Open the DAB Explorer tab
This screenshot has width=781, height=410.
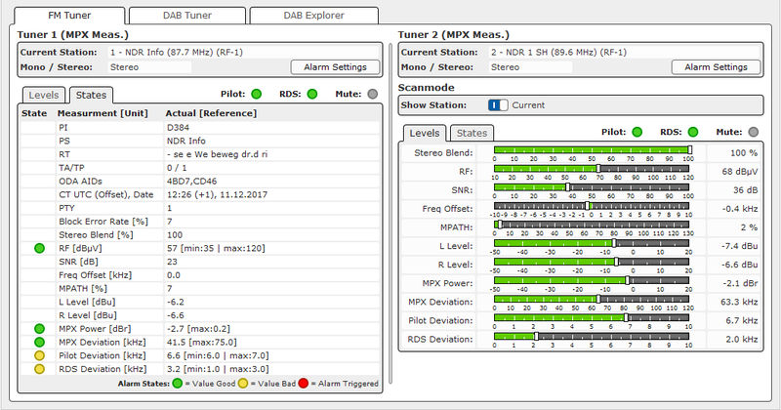tap(313, 16)
